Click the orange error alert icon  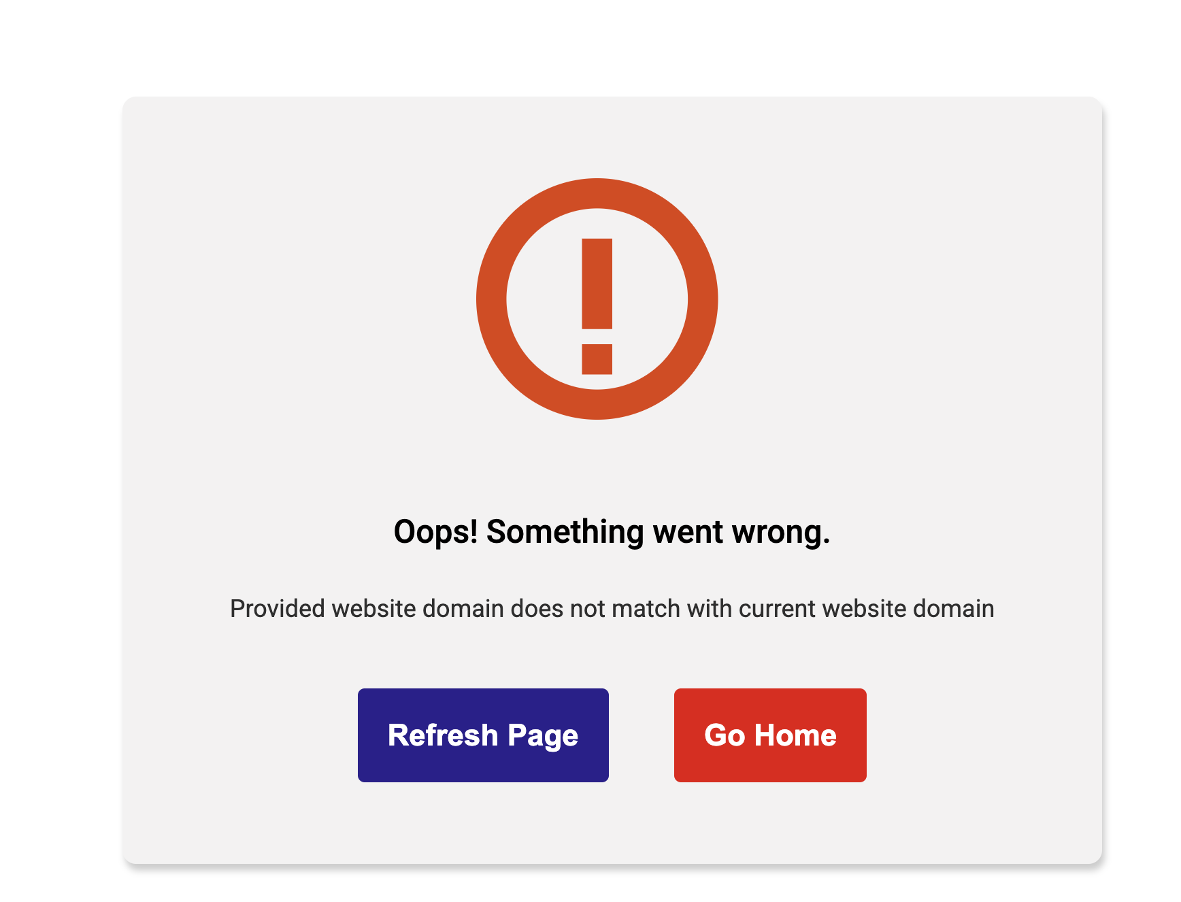(x=597, y=299)
